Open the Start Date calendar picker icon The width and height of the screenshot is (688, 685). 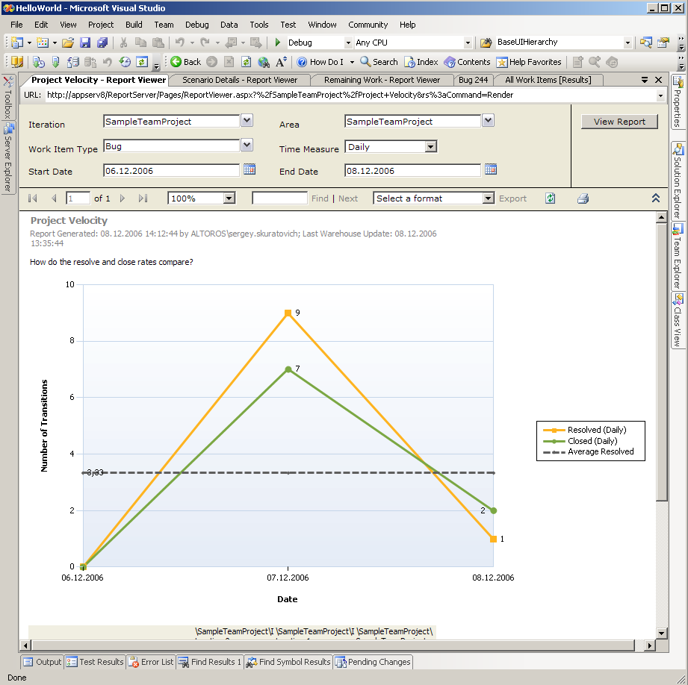click(x=250, y=169)
